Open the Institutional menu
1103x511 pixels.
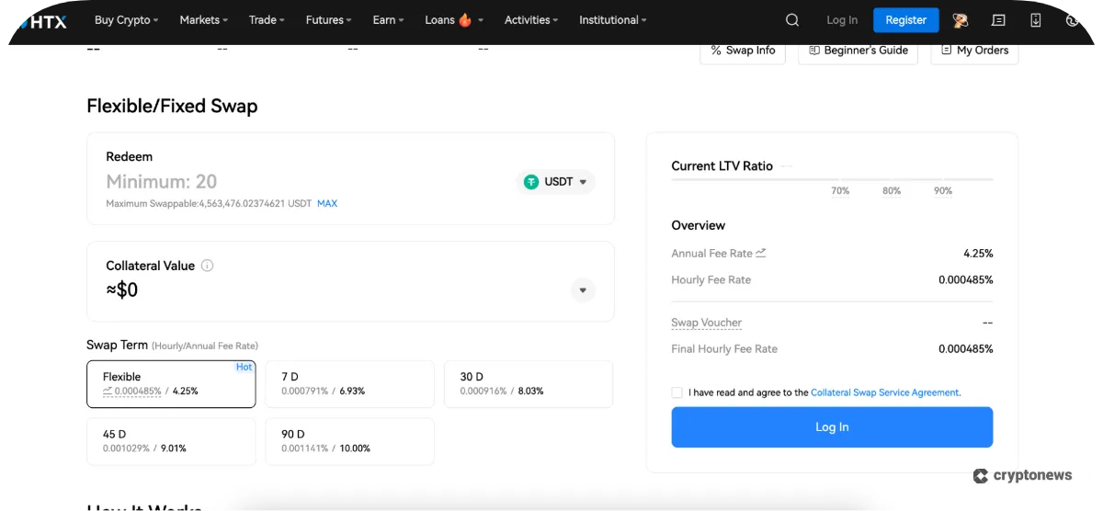612,20
